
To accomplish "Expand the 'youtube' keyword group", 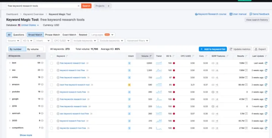I will 10,91.
